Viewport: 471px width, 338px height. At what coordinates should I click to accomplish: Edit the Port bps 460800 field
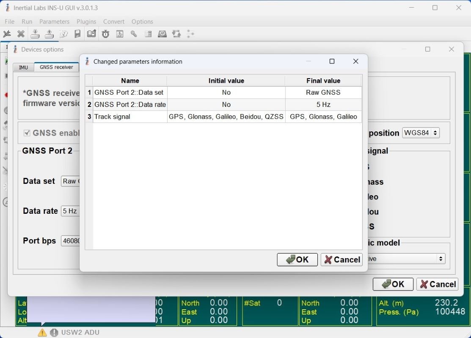click(71, 241)
